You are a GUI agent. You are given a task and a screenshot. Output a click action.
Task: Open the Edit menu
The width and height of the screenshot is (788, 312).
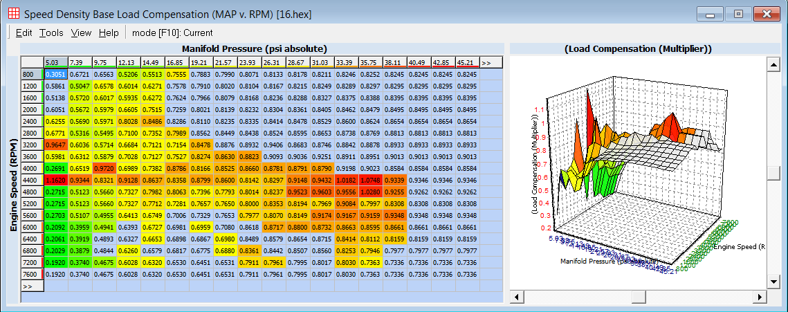(24, 33)
